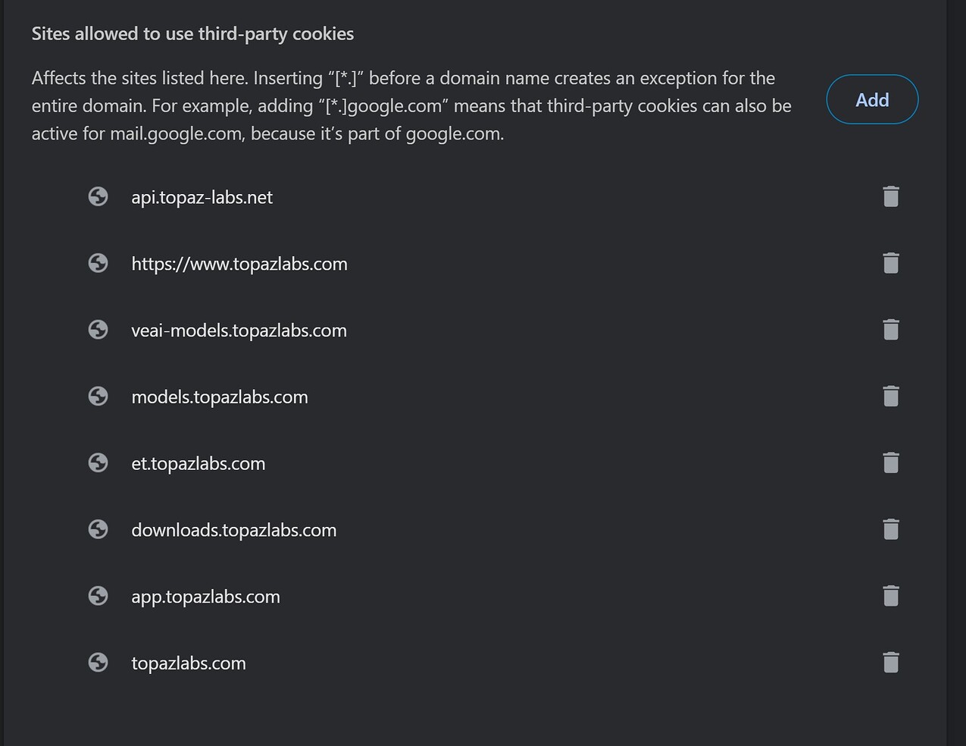Image resolution: width=966 pixels, height=746 pixels.
Task: Select the downloads.topazlabs.com list row
Action: point(234,530)
